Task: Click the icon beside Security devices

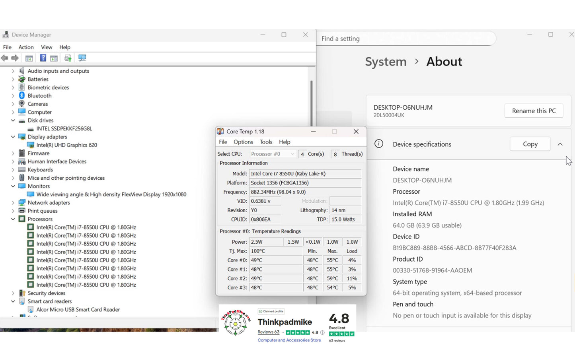Action: [x=22, y=293]
